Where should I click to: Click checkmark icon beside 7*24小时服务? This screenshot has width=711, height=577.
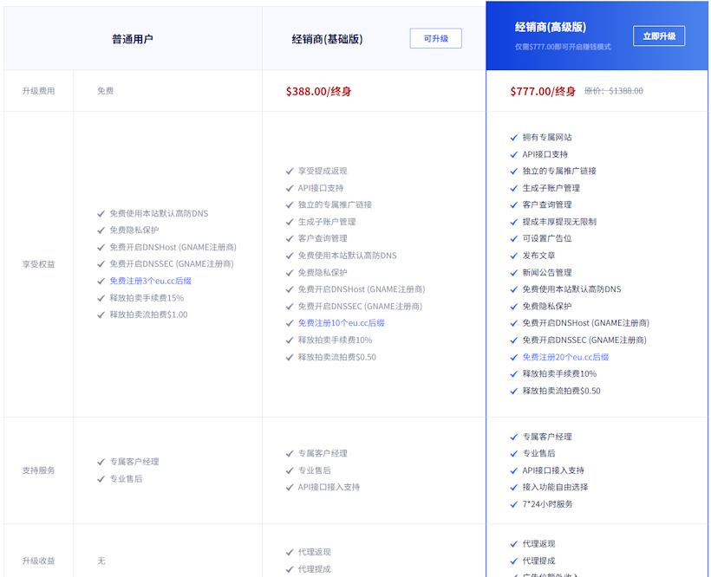point(515,504)
